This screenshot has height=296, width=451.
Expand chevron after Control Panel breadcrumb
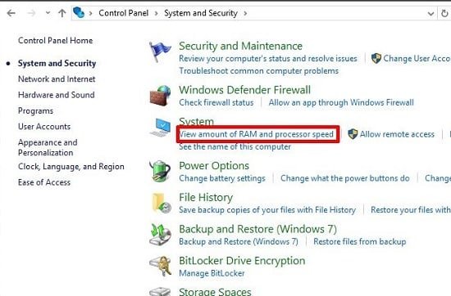156,13
